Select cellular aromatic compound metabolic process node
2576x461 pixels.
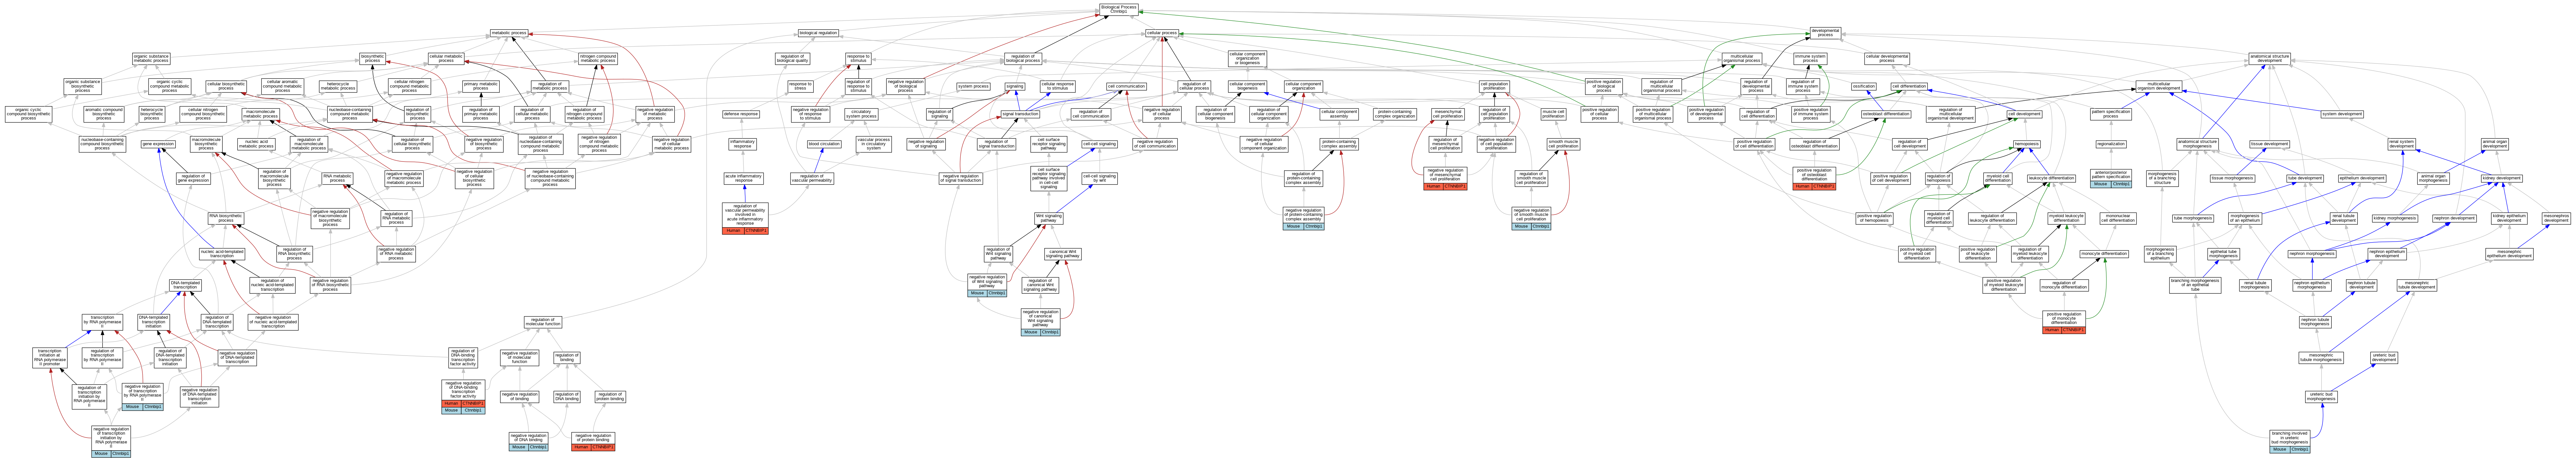283,86
